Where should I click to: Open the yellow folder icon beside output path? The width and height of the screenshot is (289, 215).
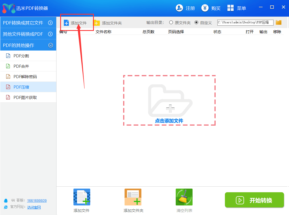coord(279,22)
